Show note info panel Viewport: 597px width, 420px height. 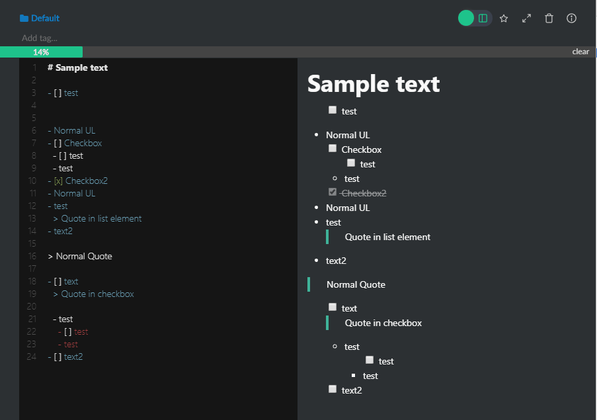(x=571, y=19)
